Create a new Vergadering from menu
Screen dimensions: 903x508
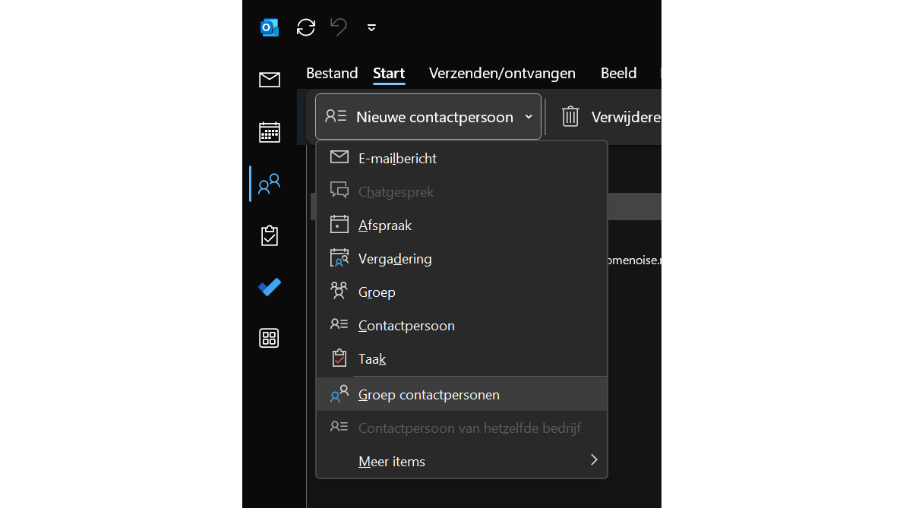[x=395, y=259]
